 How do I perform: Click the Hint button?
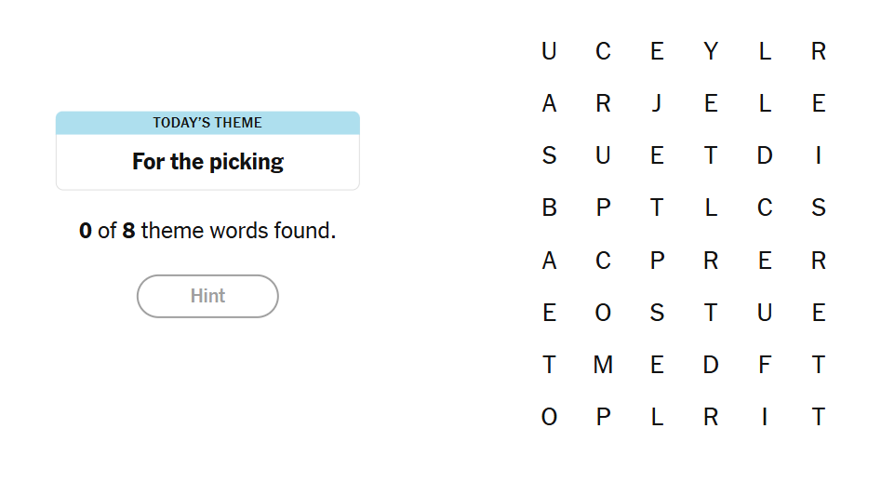(x=207, y=296)
